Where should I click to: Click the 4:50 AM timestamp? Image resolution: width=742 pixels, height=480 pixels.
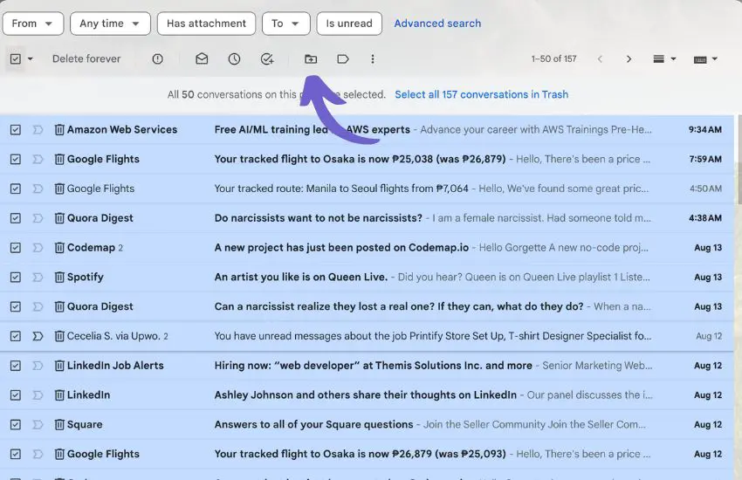point(705,189)
